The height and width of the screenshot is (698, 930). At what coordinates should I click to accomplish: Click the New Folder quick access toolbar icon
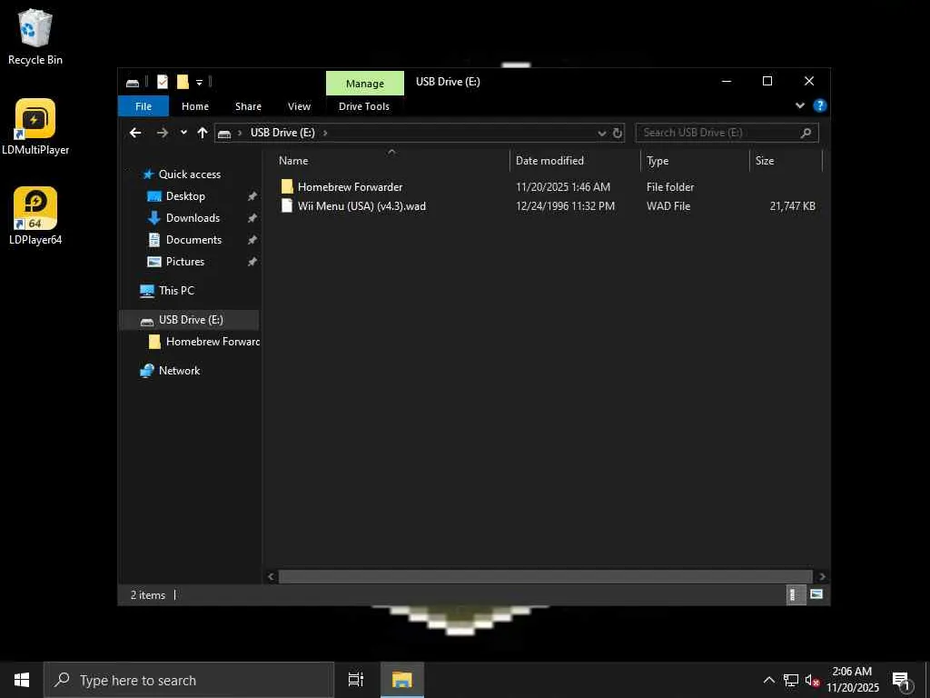[x=183, y=82]
